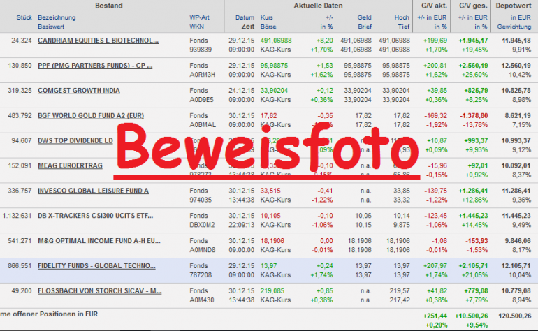538x331 pixels.
Task: Sort by Kurs column header
Action: [x=267, y=17]
